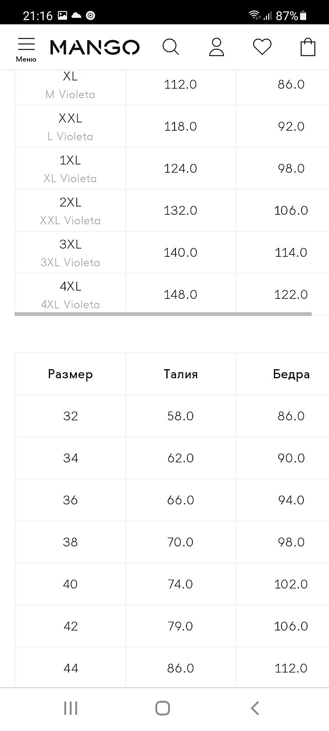Image resolution: width=329 pixels, height=731 pixels.
Task: Tap size 32 in the table
Action: pos(70,416)
